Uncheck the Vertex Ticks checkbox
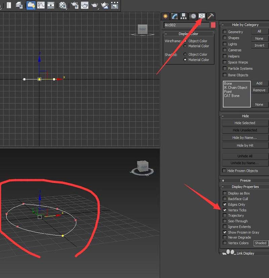The width and height of the screenshot is (269, 278). click(225, 210)
